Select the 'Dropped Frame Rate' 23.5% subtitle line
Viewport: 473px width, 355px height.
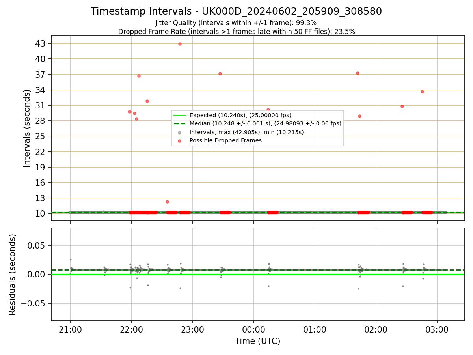[x=236, y=32]
